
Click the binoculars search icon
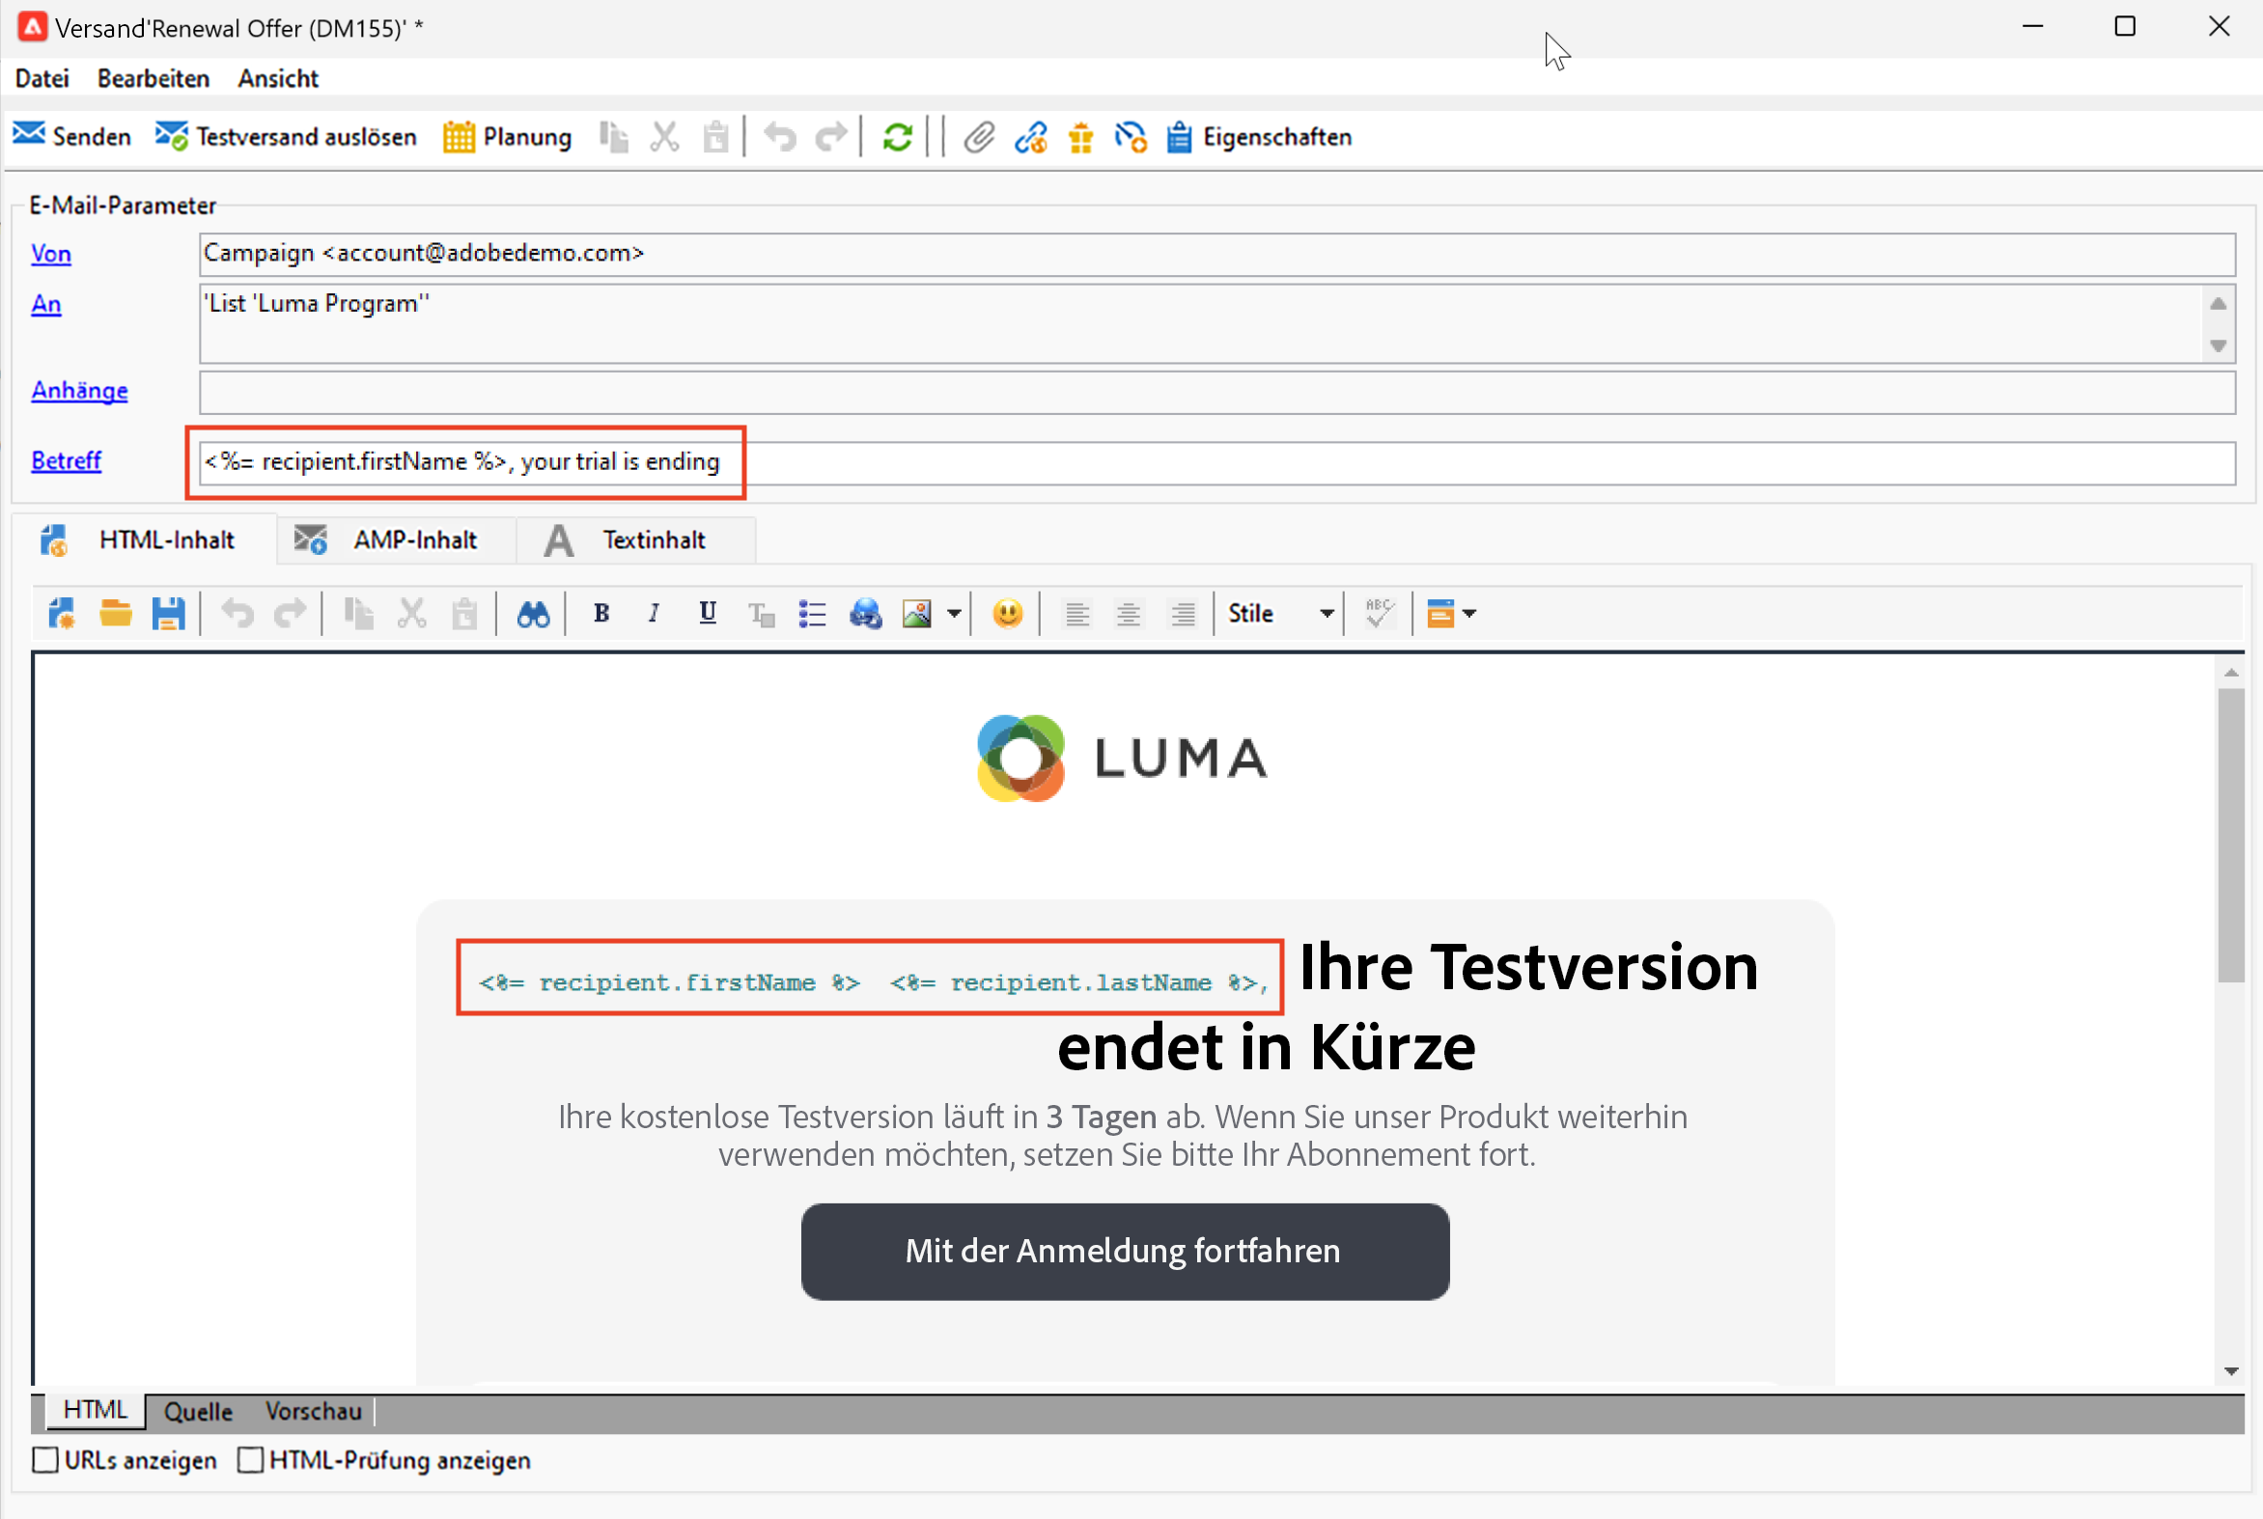click(x=533, y=613)
